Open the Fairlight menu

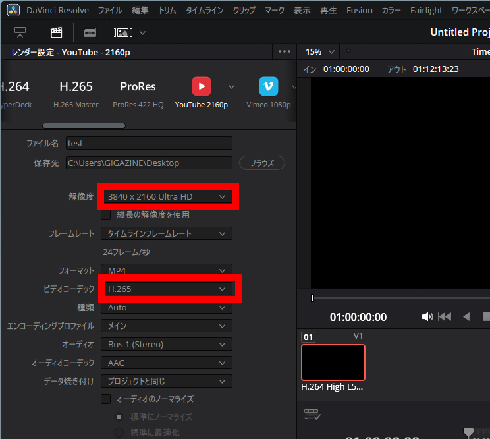click(x=426, y=10)
